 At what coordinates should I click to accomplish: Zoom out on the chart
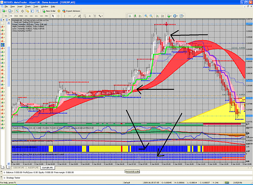pos(151,16)
